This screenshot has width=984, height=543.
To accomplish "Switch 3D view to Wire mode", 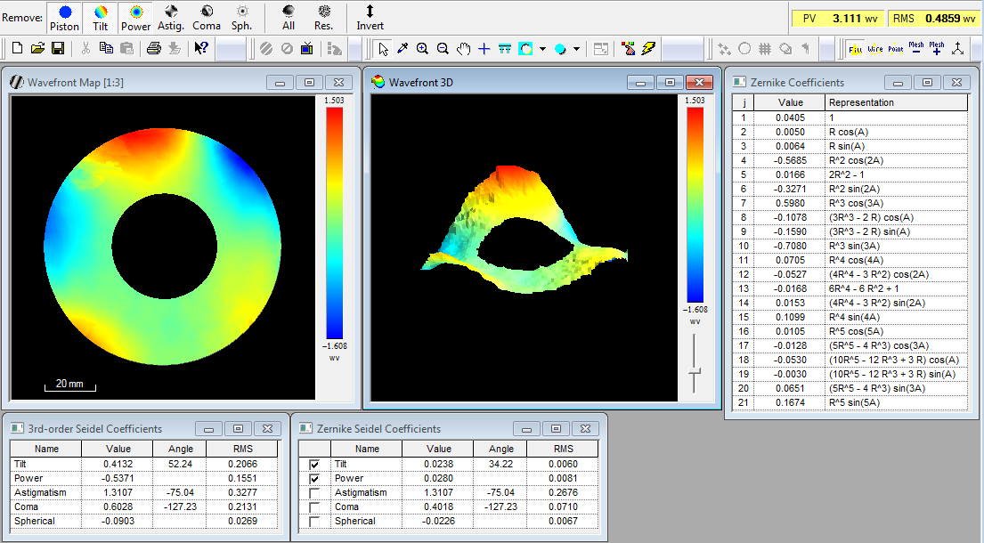I will point(875,48).
